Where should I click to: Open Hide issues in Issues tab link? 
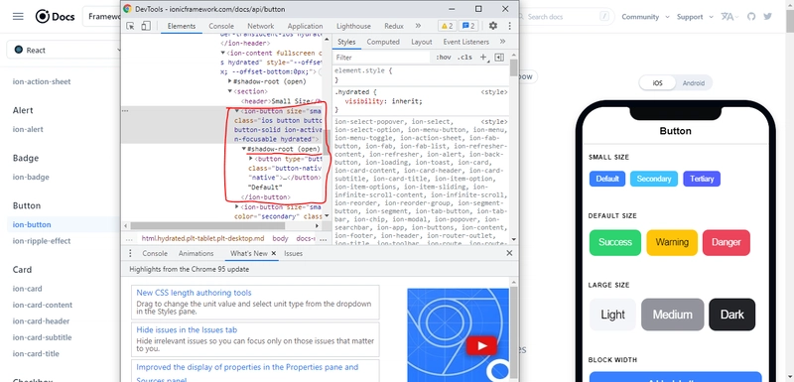coord(187,329)
